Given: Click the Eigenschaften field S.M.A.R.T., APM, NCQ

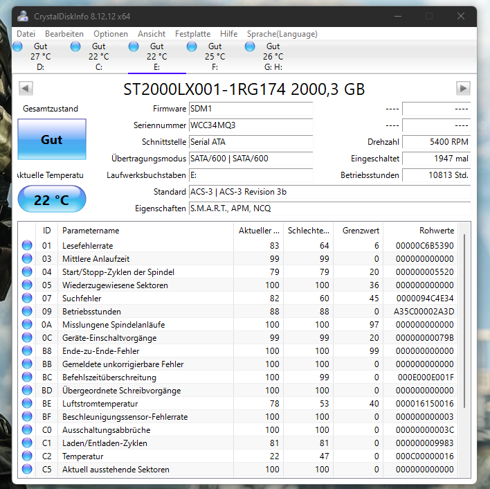Looking at the screenshot, I should pyautogui.click(x=329, y=208).
